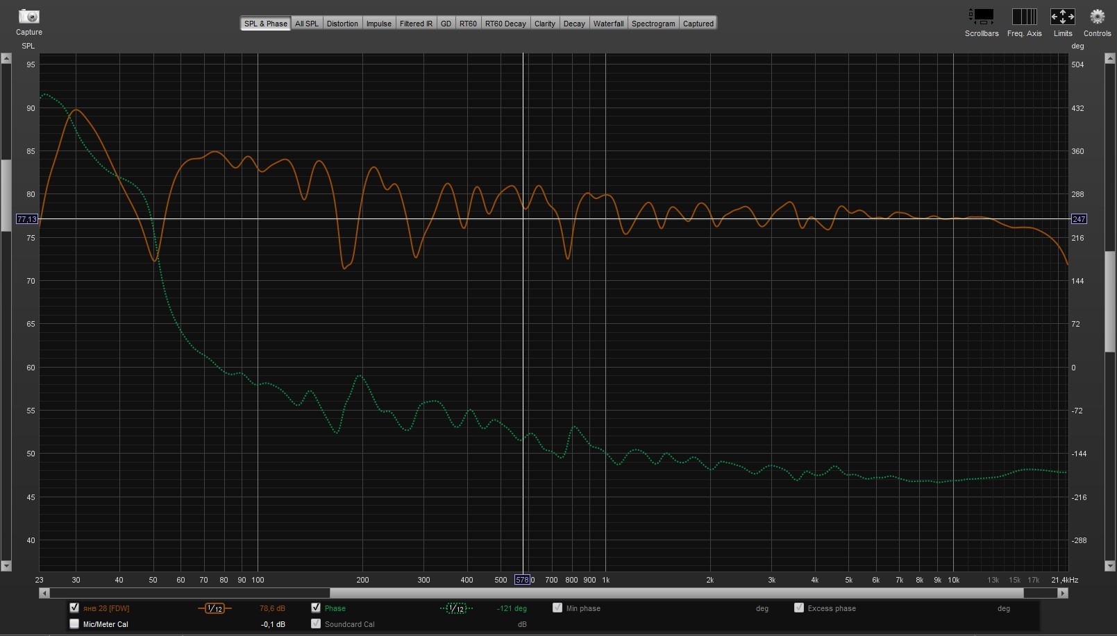Image resolution: width=1117 pixels, height=636 pixels.
Task: Open the Spectrogram tab
Action: click(x=653, y=24)
